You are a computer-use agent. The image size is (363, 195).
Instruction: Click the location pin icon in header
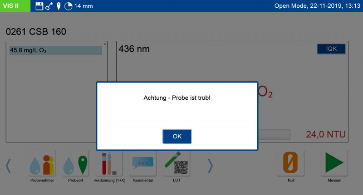[59, 6]
